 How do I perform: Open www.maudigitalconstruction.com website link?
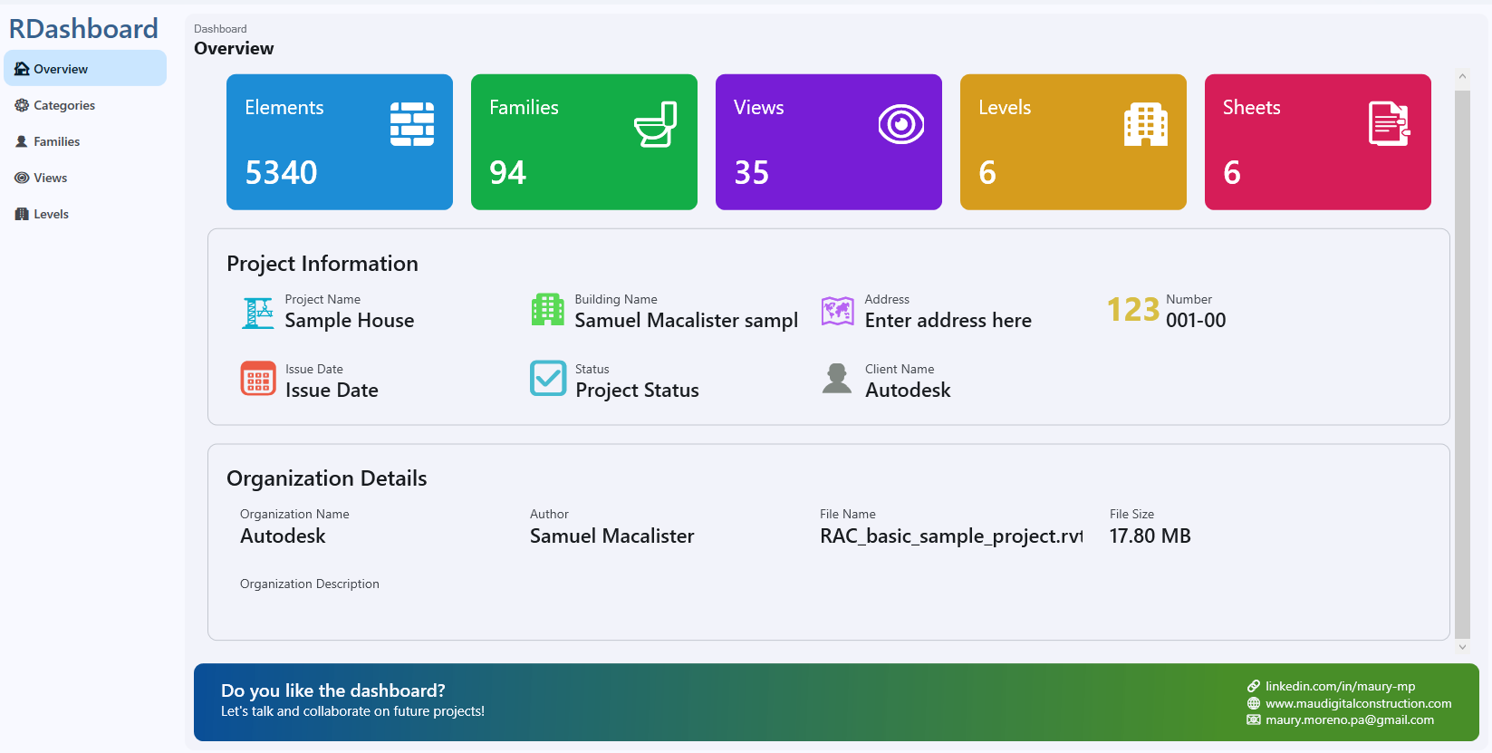(x=1358, y=703)
